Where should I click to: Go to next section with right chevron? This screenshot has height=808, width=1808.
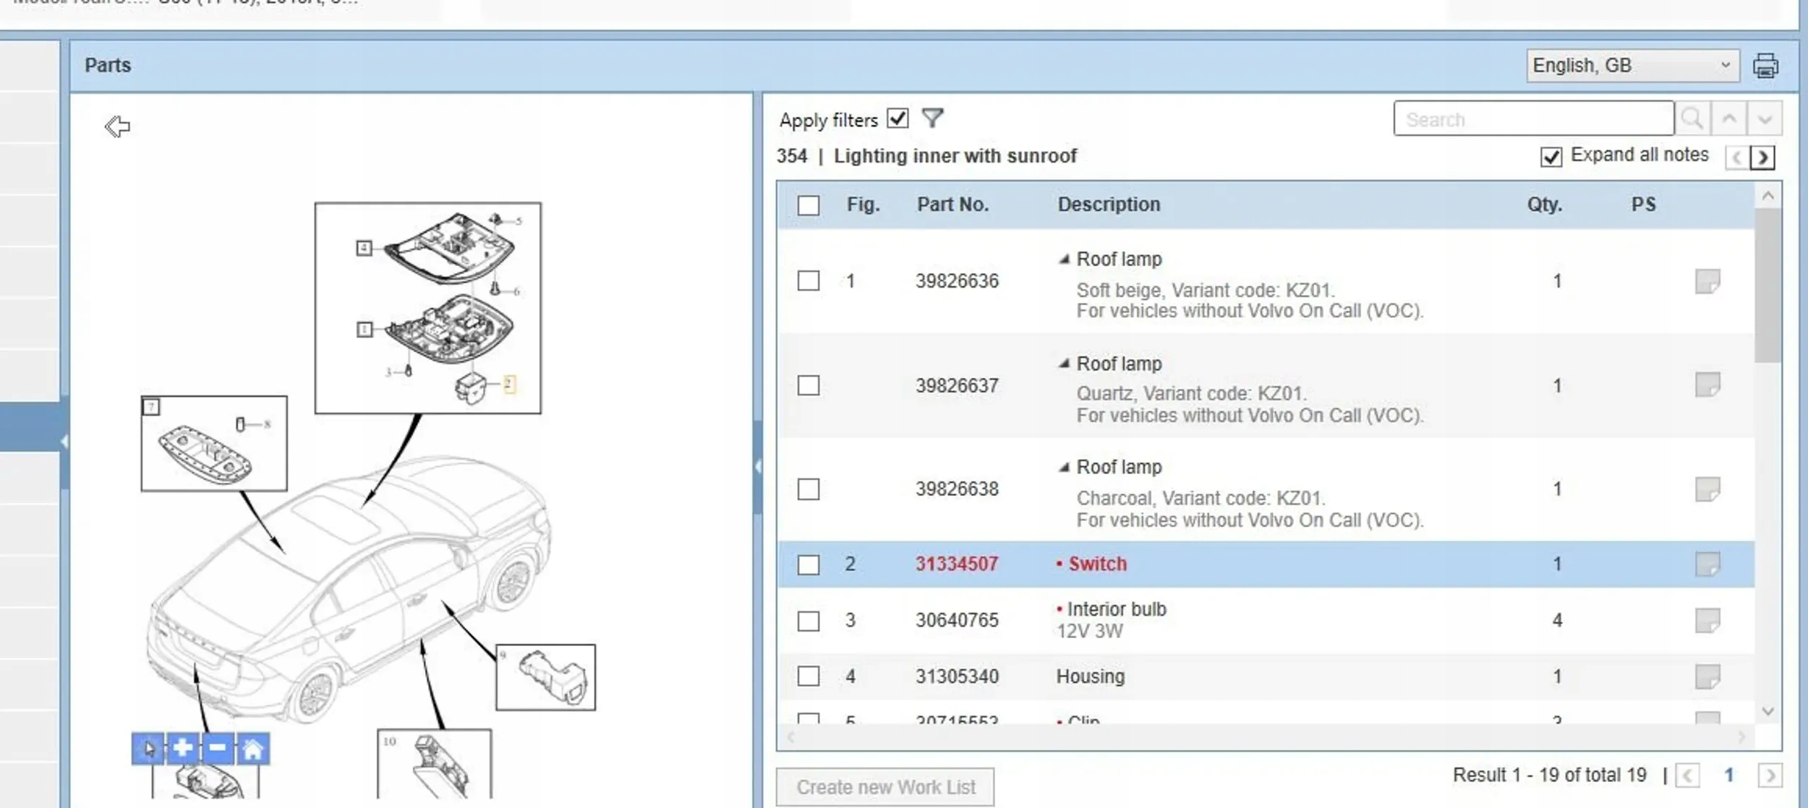click(1762, 157)
